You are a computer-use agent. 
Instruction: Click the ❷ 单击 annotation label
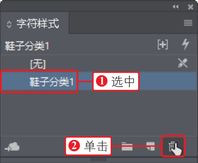click(x=88, y=146)
